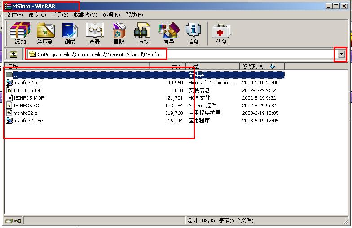Image resolution: width=352 pixels, height=228 pixels.
Task: Select the IEFILES5.INF file name
Action: pos(28,90)
